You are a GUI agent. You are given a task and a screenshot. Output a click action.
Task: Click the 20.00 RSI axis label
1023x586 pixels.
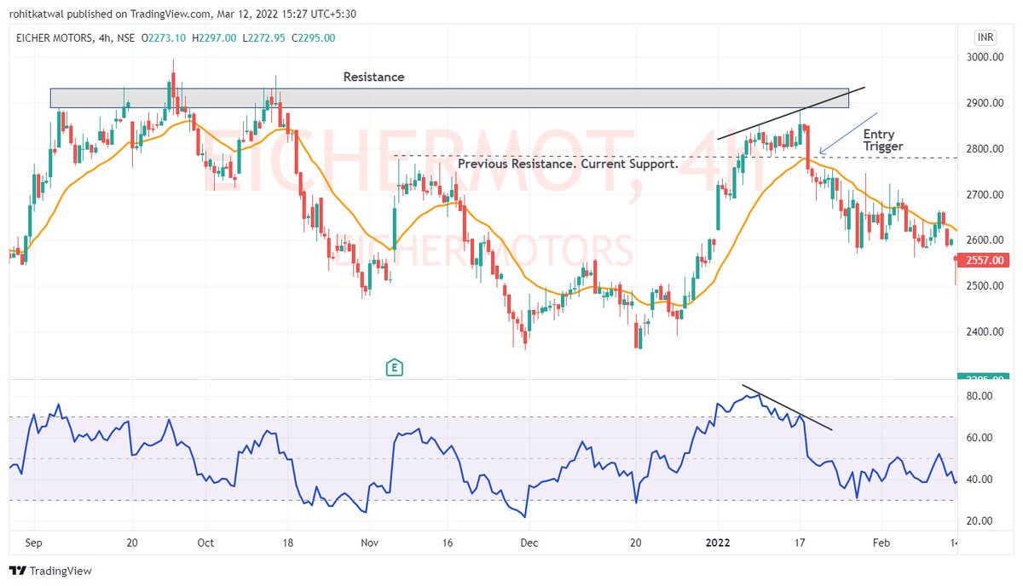(980, 521)
